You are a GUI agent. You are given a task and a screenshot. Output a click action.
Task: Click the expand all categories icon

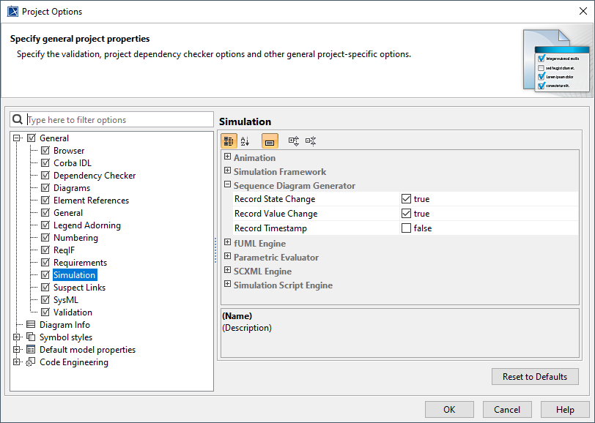click(x=294, y=141)
